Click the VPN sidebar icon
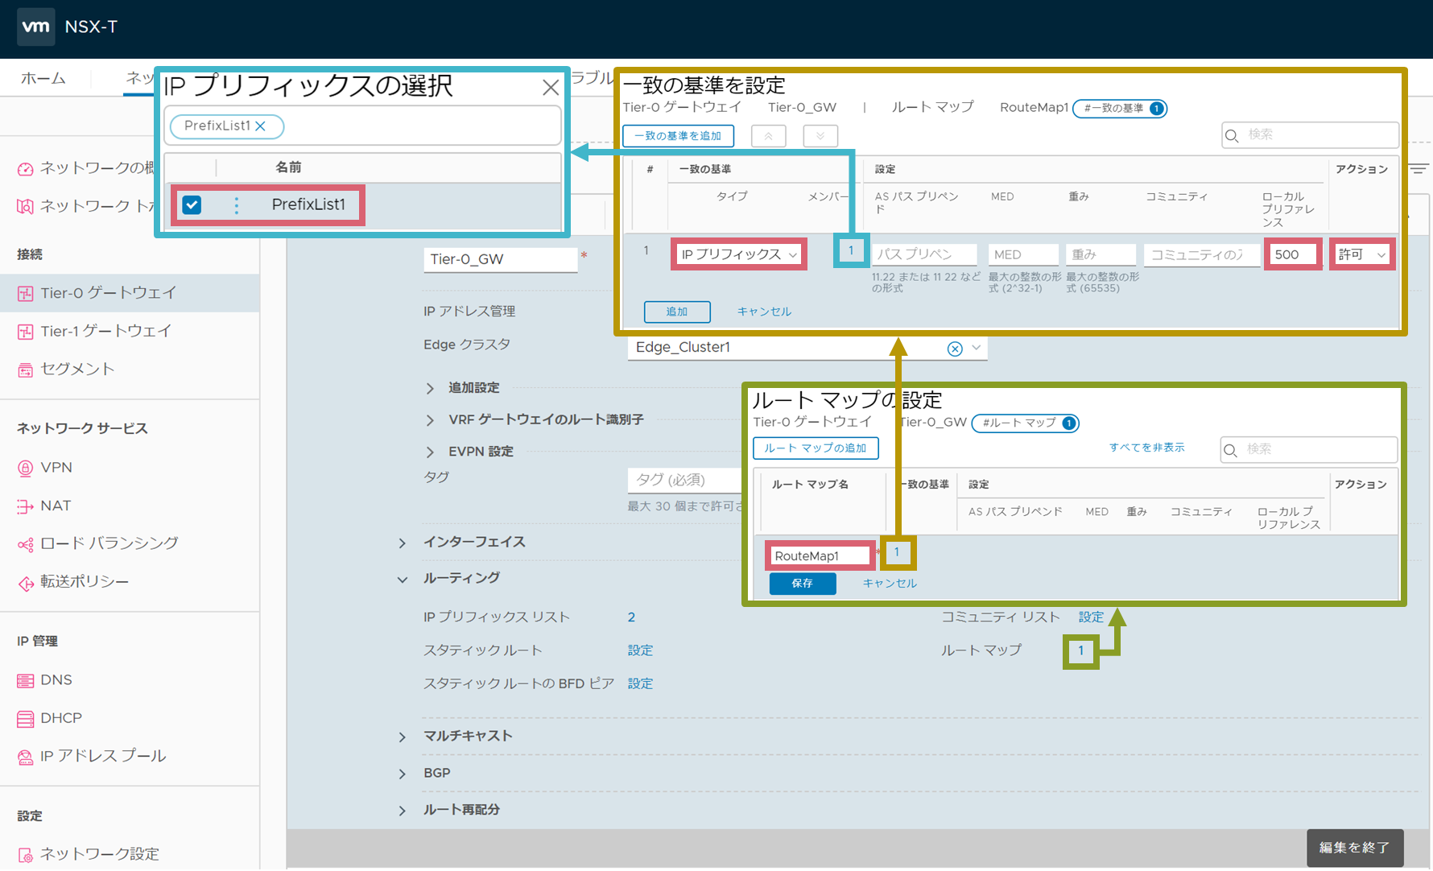This screenshot has width=1433, height=871. 26,468
